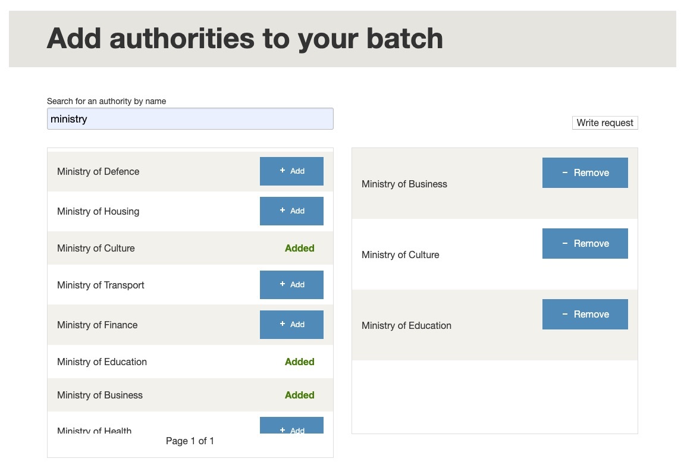
Task: Remove Ministry of Culture from the batch
Action: 585,243
